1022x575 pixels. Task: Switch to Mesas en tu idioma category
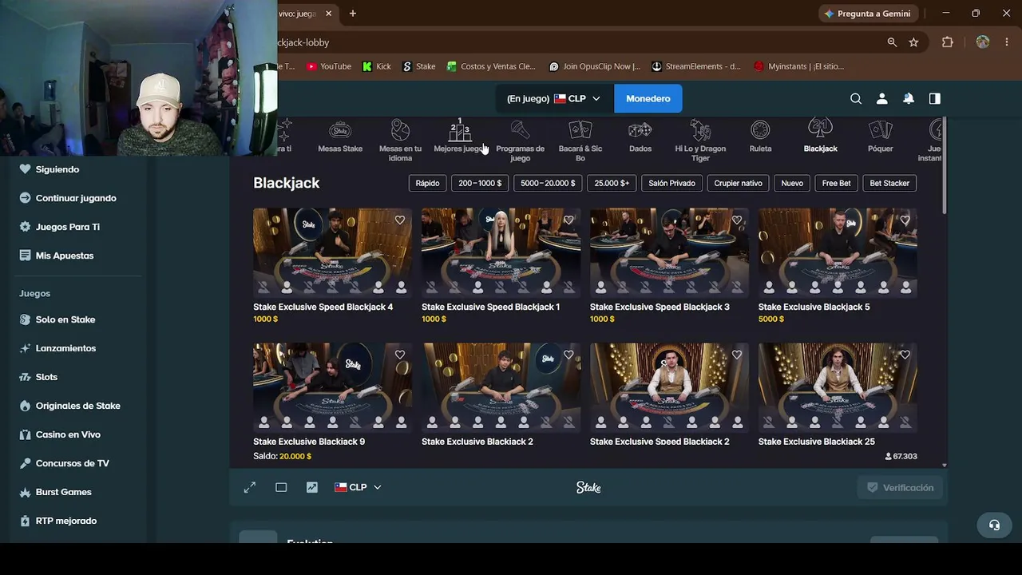pyautogui.click(x=400, y=142)
